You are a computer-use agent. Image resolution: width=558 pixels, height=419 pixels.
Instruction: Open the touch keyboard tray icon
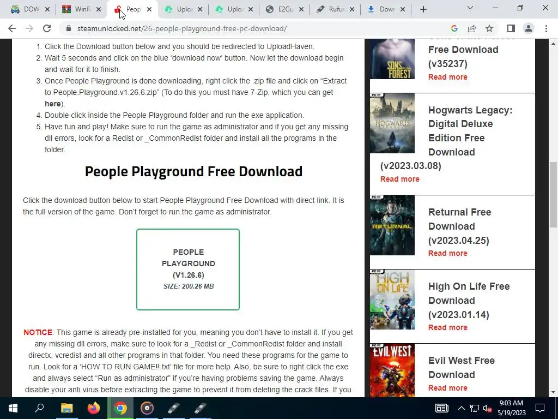coord(441,408)
